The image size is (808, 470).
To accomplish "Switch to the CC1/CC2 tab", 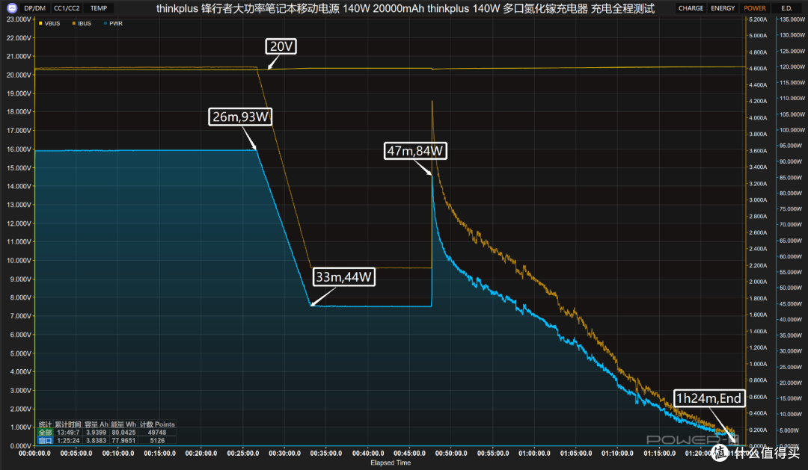I will tap(67, 8).
